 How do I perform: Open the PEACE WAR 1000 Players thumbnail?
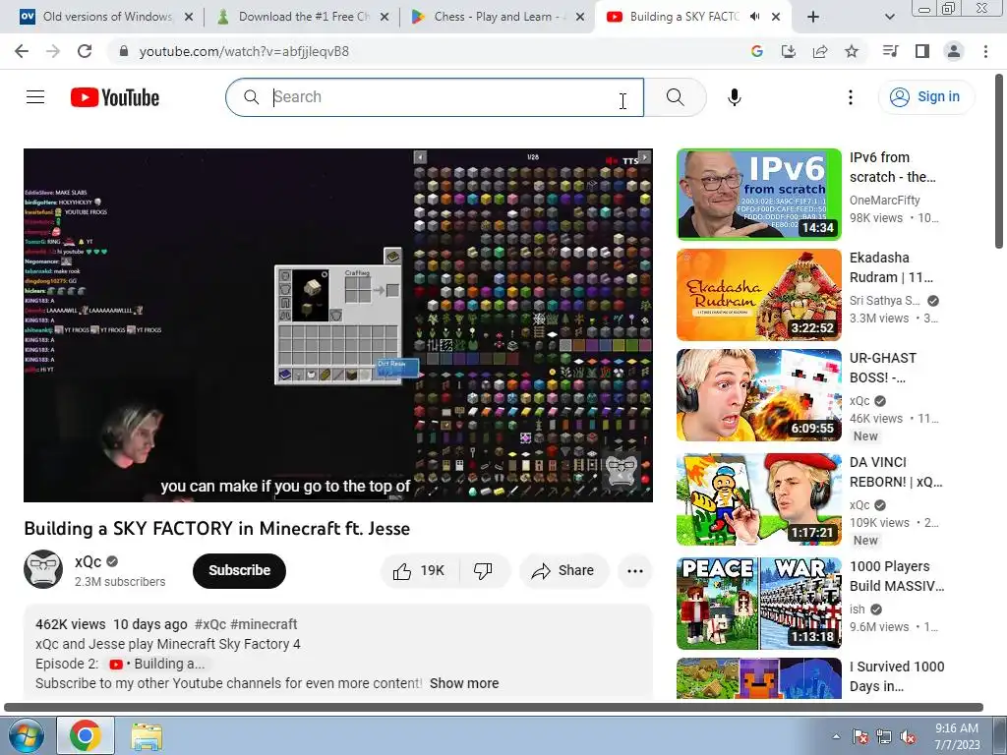(758, 604)
